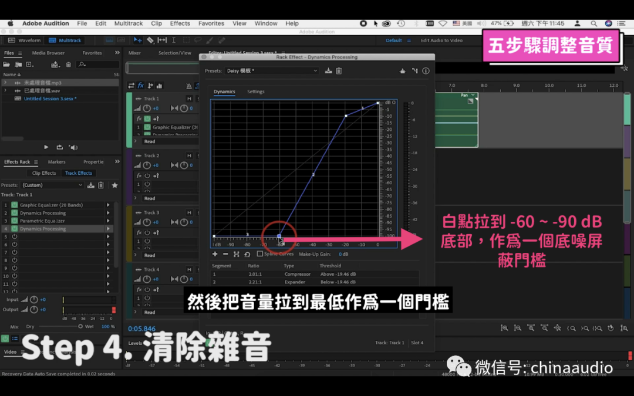Switch to Markers tab

[56, 162]
